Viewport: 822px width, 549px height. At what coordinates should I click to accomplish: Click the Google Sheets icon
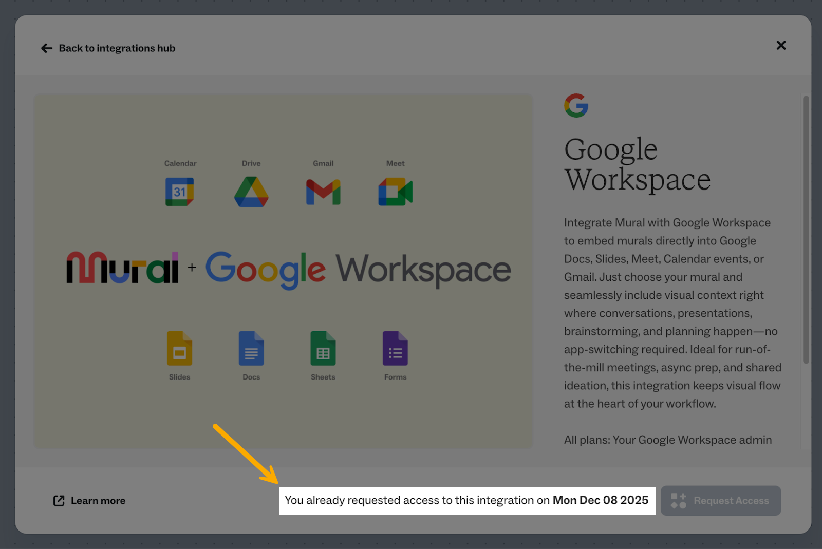coord(323,348)
